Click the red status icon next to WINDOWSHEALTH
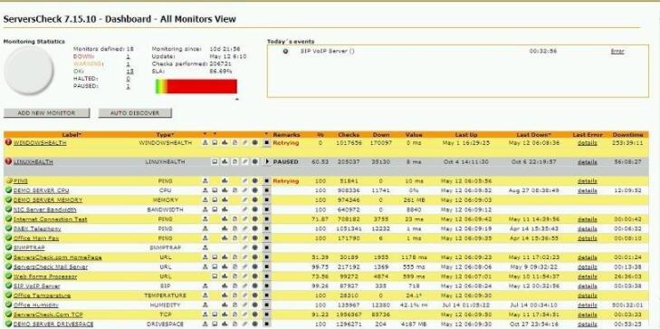The width and height of the screenshot is (660, 329). click(8, 142)
